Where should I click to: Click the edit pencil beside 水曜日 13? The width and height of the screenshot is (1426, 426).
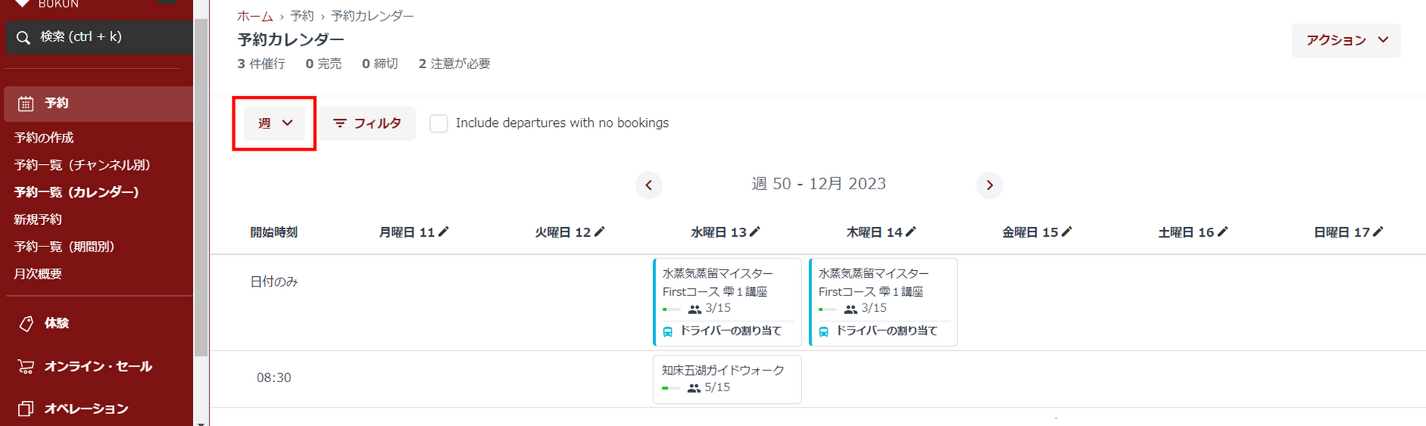pyautogui.click(x=755, y=232)
